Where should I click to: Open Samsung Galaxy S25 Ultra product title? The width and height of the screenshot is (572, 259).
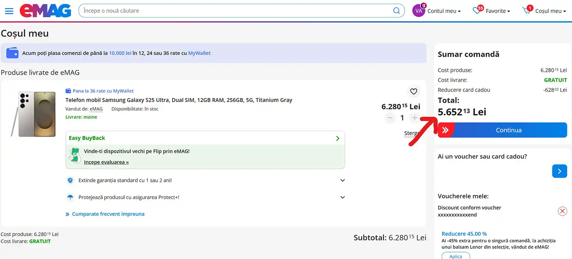click(x=179, y=100)
